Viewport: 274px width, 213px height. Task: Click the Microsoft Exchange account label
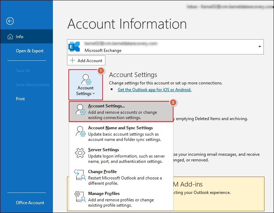(x=103, y=51)
